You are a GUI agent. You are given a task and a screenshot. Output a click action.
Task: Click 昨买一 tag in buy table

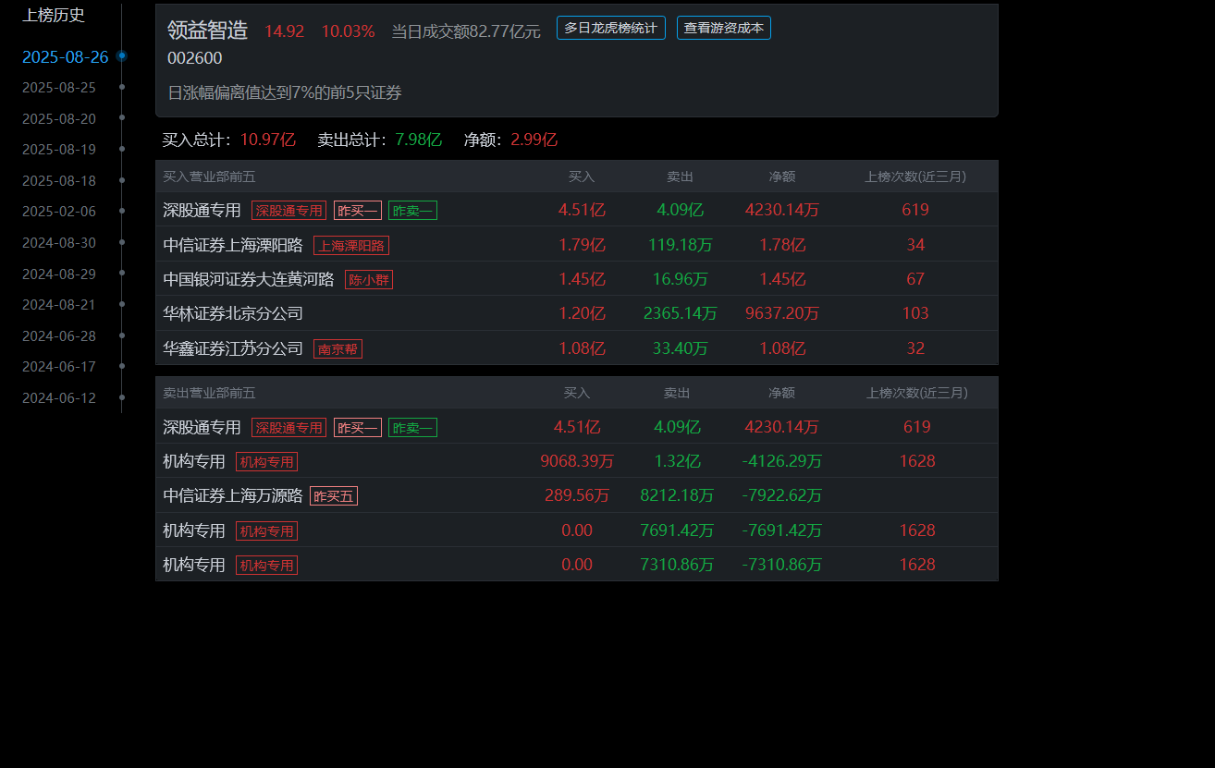pos(358,210)
